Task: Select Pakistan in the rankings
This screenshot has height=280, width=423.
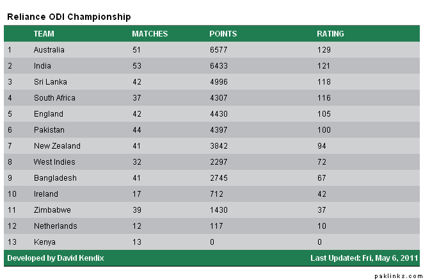Action: (x=49, y=130)
